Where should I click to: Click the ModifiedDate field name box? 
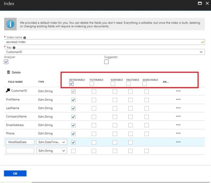click(x=20, y=142)
